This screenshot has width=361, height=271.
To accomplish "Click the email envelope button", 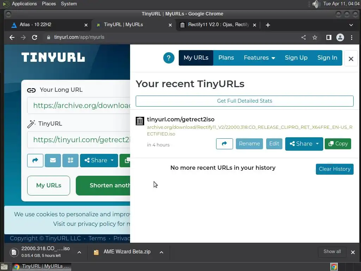I will [x=53, y=161].
